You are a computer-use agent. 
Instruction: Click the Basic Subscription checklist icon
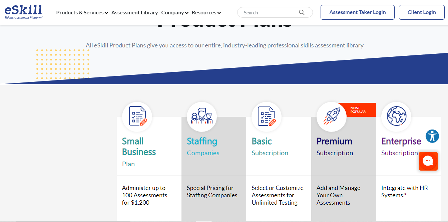pyautogui.click(x=267, y=117)
